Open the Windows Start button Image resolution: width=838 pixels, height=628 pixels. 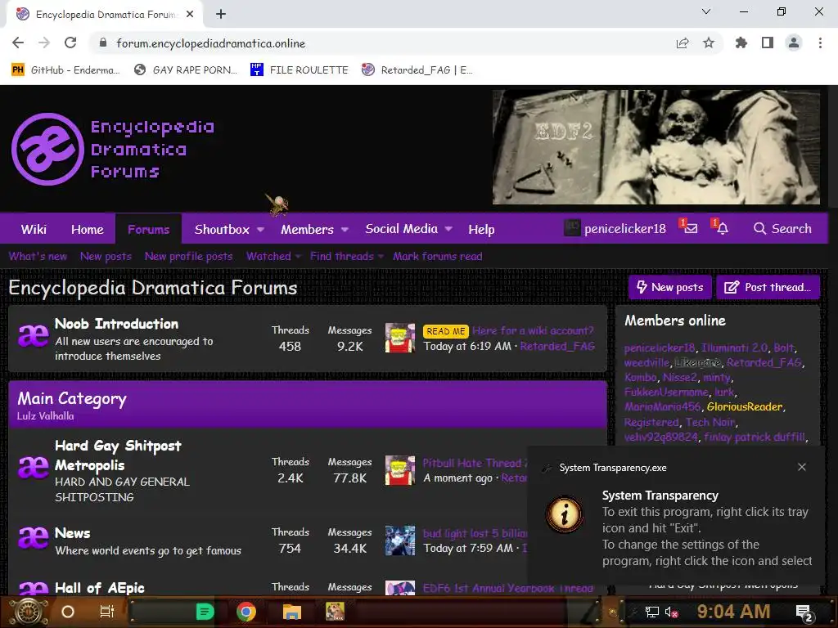tap(28, 612)
